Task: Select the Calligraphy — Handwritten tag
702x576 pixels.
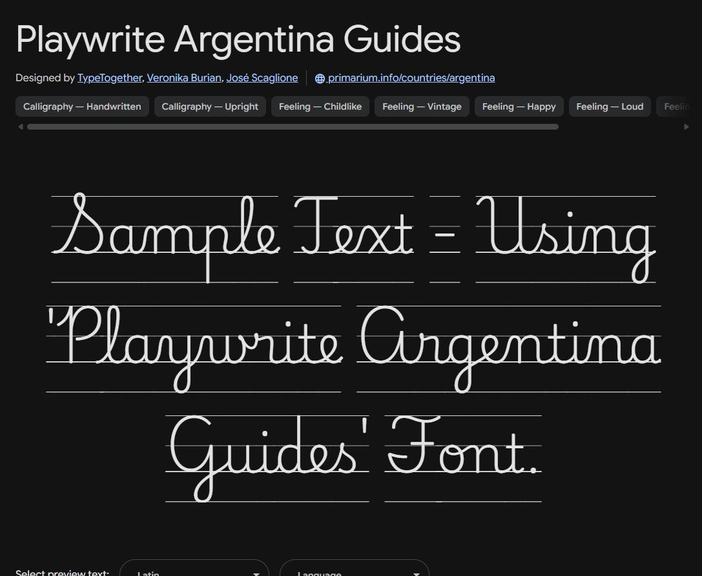Action: (82, 106)
